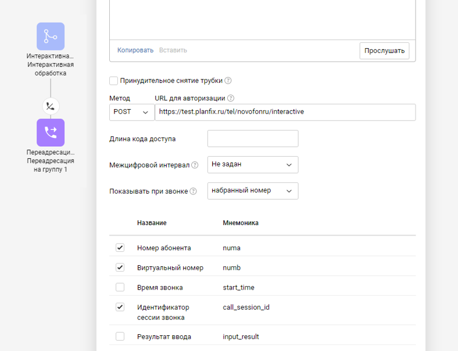Click the Результат ввода row label
Viewport: 458px width, 351px height.
point(164,336)
